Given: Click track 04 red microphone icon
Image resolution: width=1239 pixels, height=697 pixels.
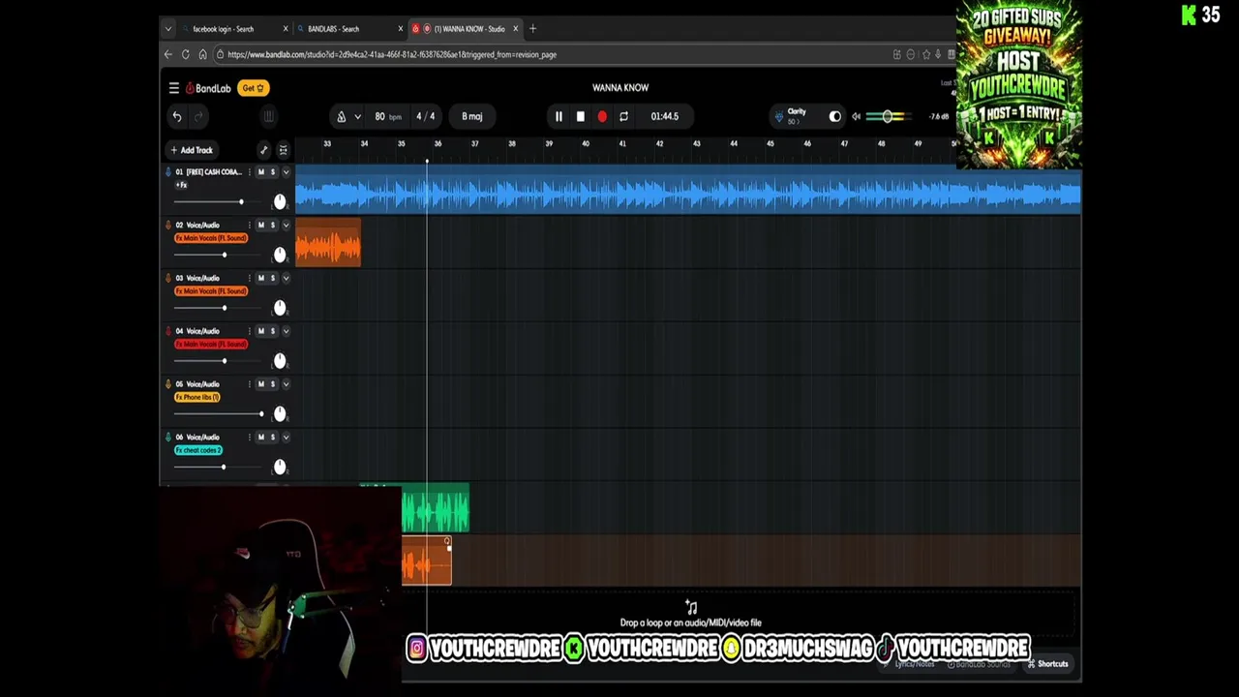Looking at the screenshot, I should [168, 331].
